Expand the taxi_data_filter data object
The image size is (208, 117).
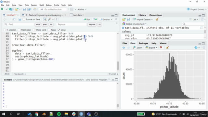click(123, 28)
